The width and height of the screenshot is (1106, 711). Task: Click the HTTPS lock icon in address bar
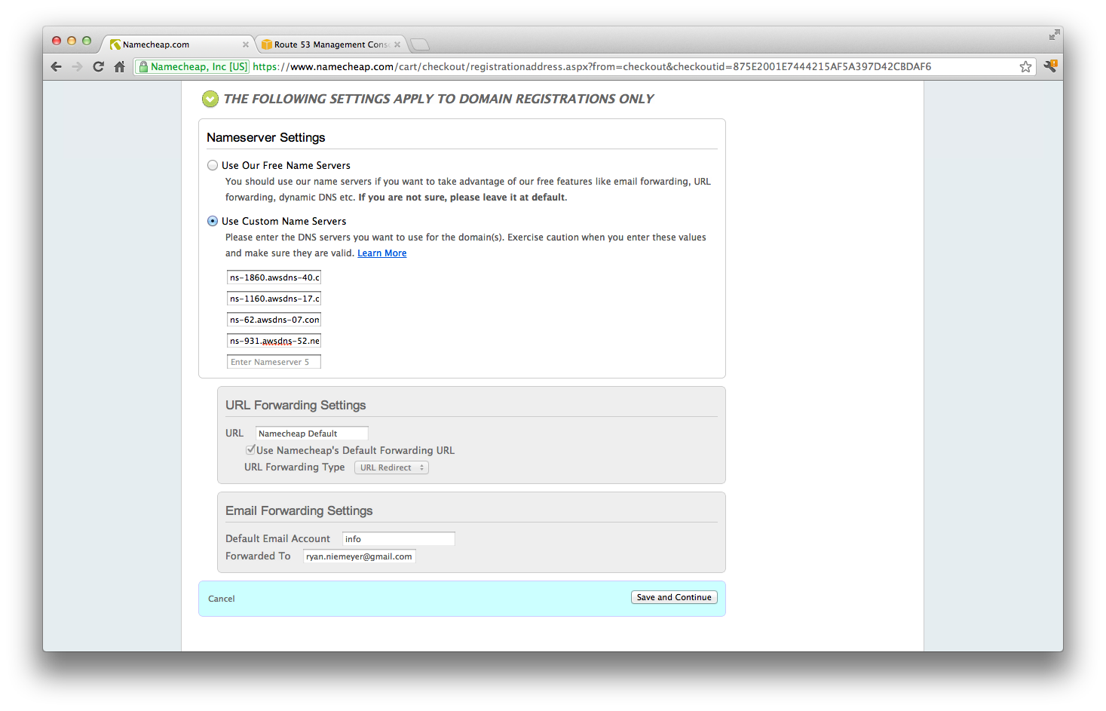tap(143, 66)
